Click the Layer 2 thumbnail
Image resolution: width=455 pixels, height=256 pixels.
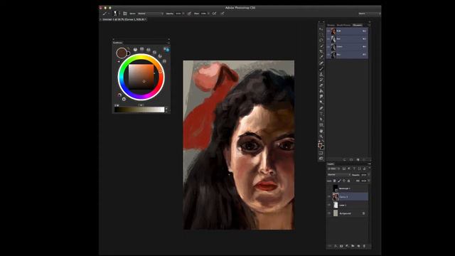coord(336,196)
